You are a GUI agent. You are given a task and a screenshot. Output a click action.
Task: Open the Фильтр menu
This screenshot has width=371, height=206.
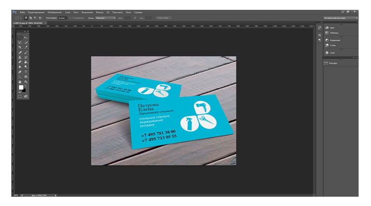(99, 12)
